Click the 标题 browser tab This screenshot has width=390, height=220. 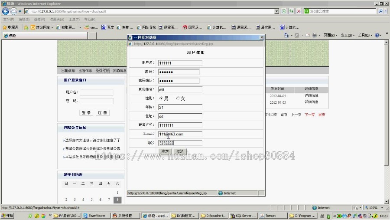point(45,36)
